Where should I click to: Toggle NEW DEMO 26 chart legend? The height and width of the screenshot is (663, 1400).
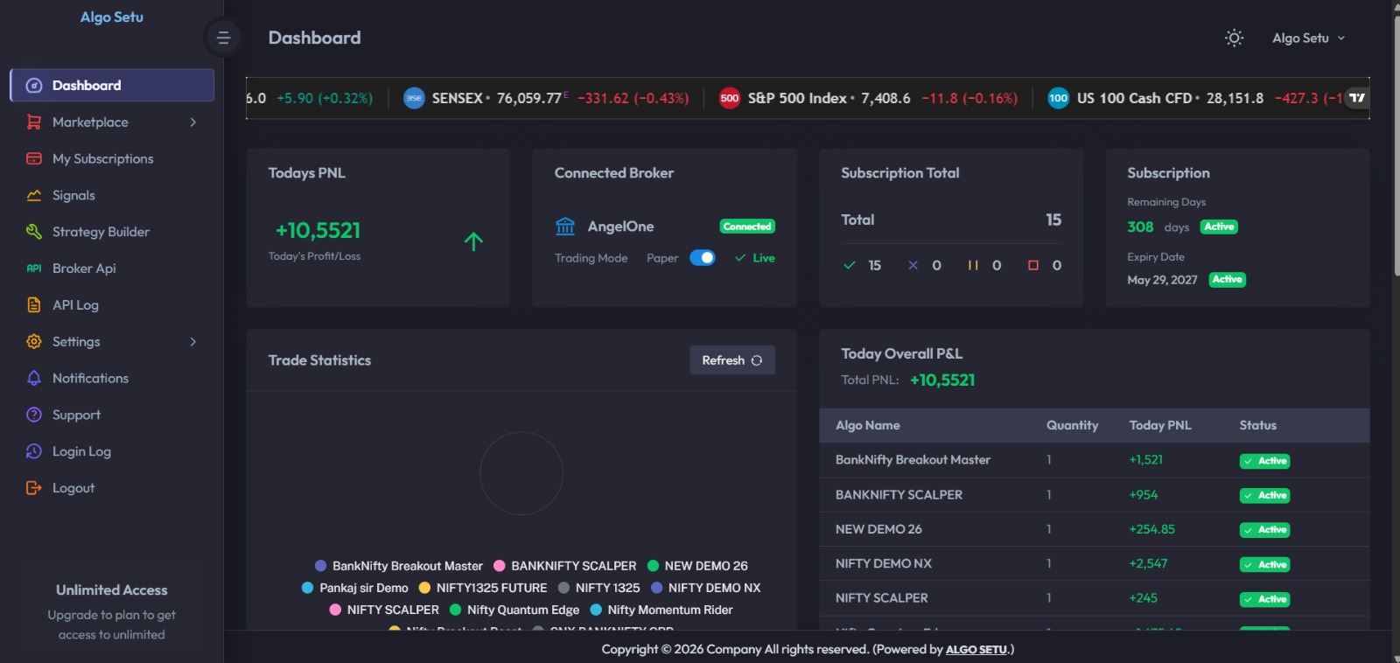(x=697, y=566)
